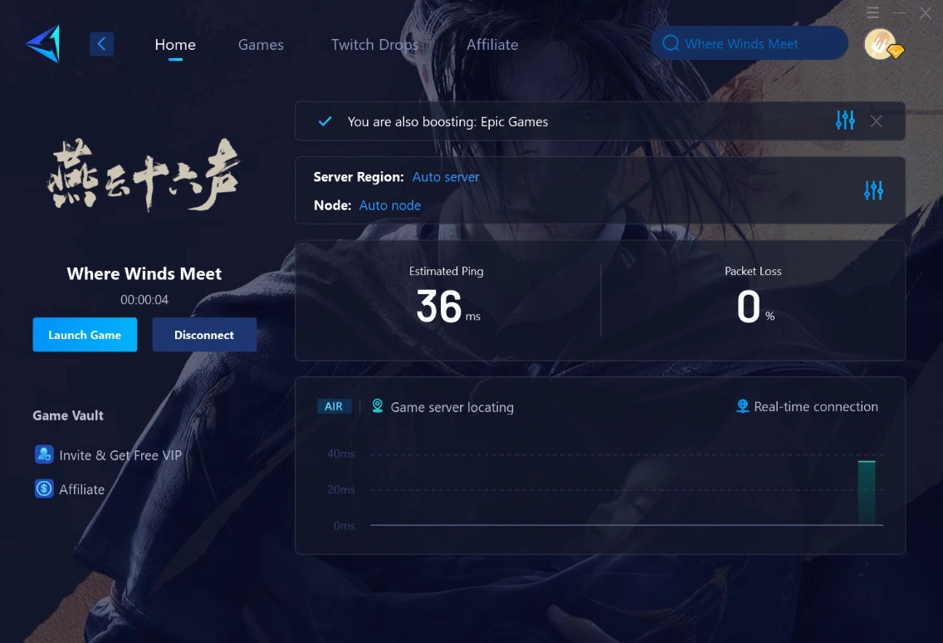
Task: Click the Disconnect button
Action: tap(204, 335)
